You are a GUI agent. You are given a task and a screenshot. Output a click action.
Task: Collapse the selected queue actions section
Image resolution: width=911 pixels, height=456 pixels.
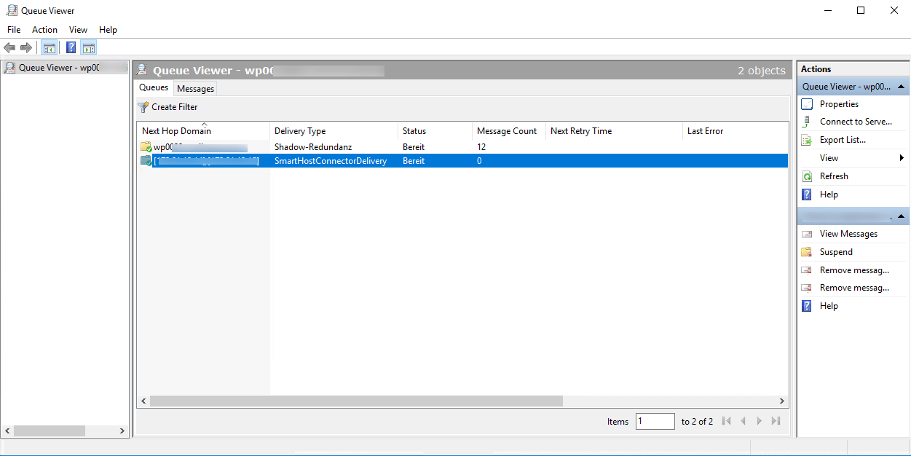tap(902, 217)
